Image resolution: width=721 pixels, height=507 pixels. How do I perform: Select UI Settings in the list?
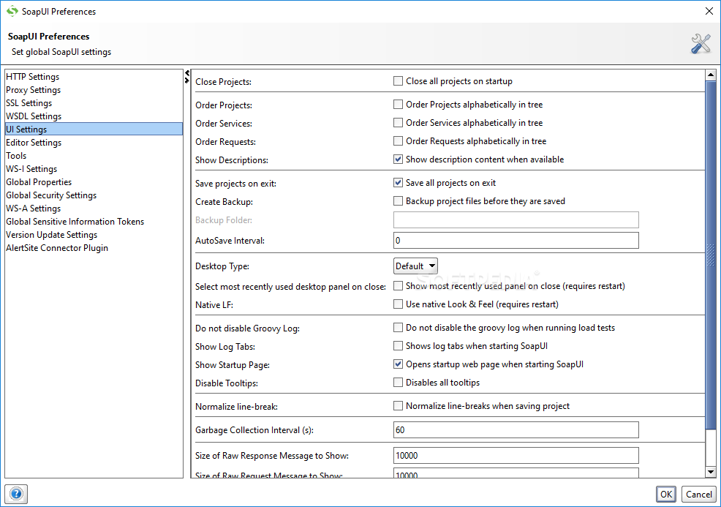tap(94, 129)
